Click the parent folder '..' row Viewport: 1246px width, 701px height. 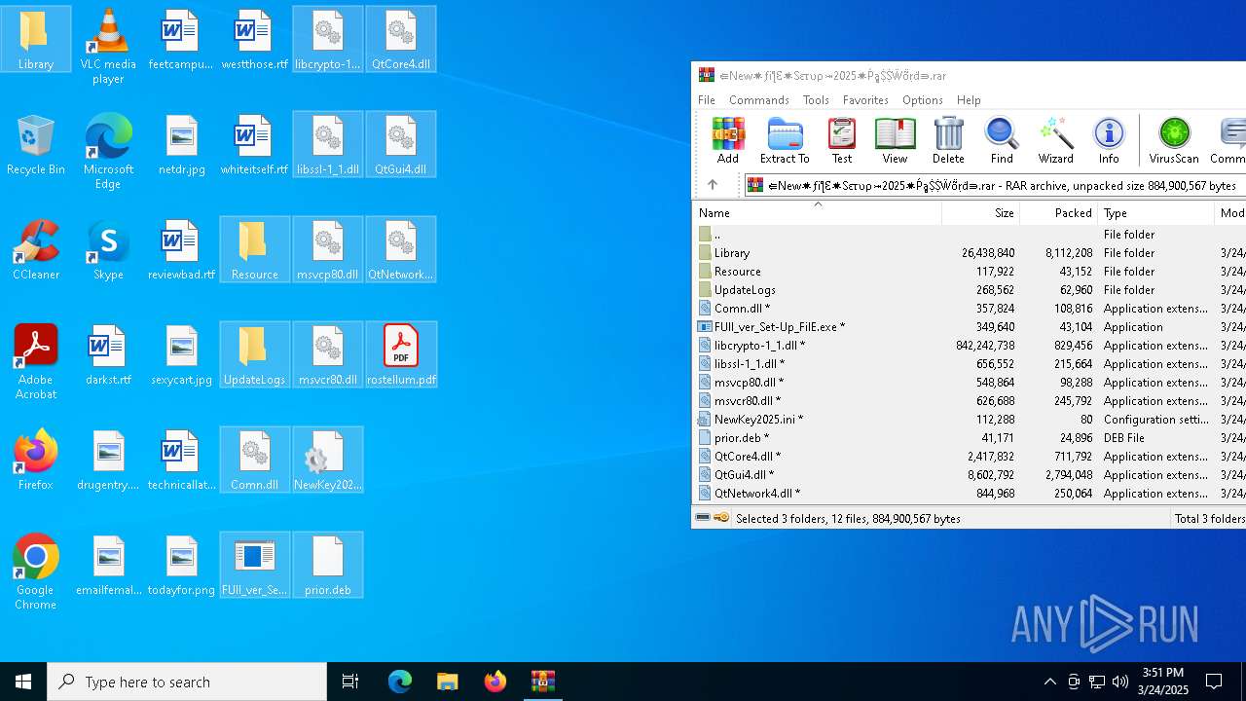pos(970,235)
